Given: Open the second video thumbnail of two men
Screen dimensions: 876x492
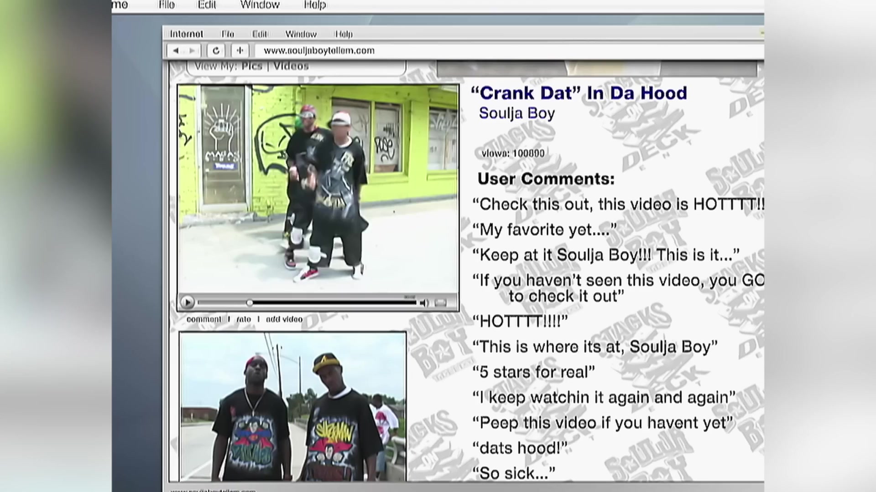Looking at the screenshot, I should coord(293,406).
